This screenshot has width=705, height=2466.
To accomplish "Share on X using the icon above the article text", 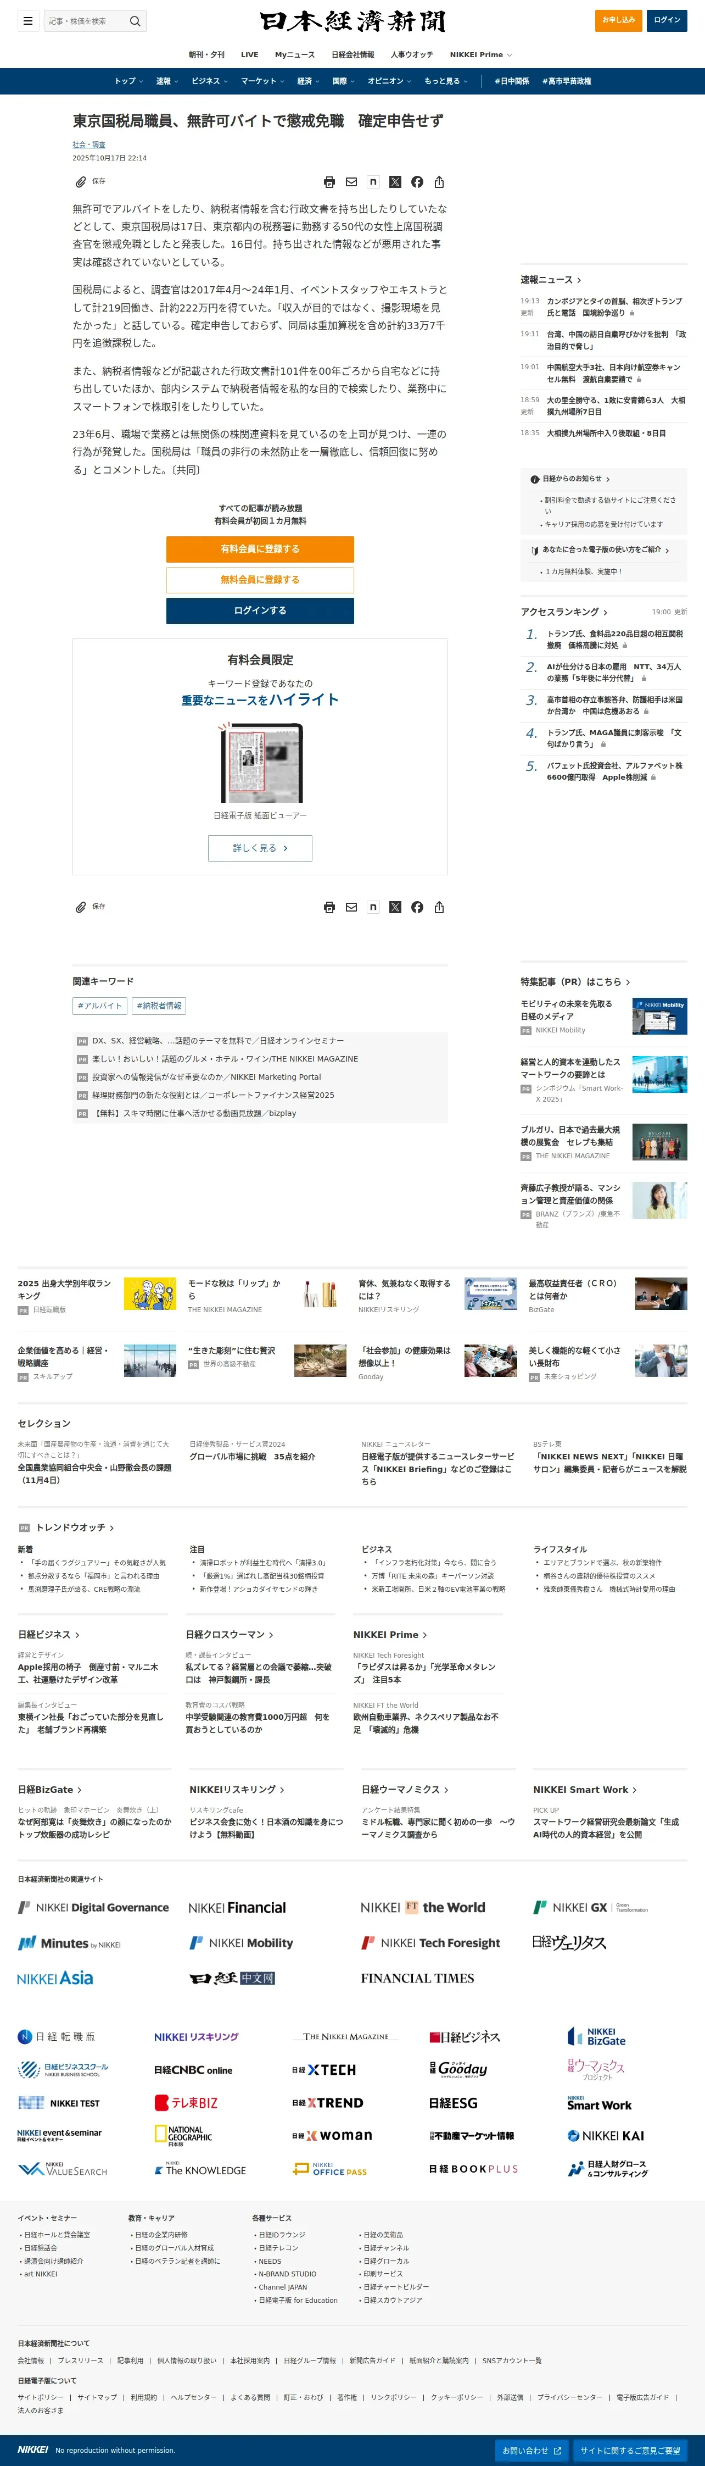I will (x=395, y=182).
